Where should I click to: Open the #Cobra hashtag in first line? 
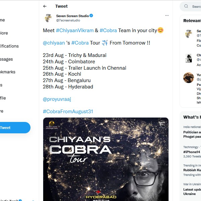tap(108, 30)
